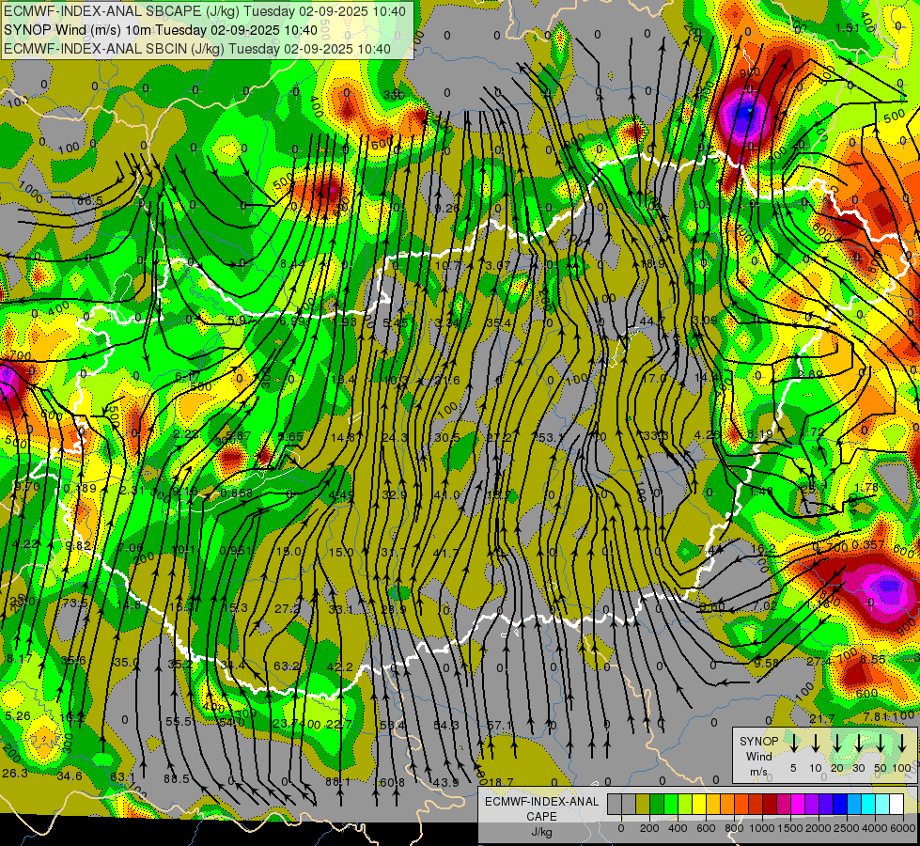This screenshot has height=846, width=920.
Task: Click the wind arrow above the 100 m/s label
Action: pos(902,743)
